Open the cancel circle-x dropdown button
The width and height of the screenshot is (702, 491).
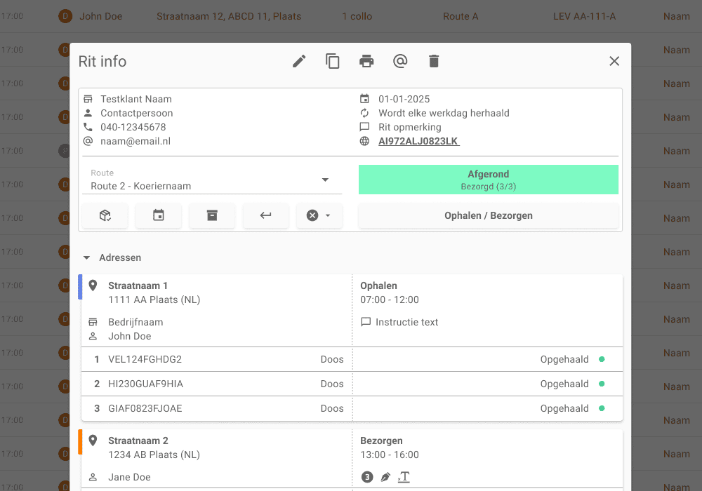(319, 215)
